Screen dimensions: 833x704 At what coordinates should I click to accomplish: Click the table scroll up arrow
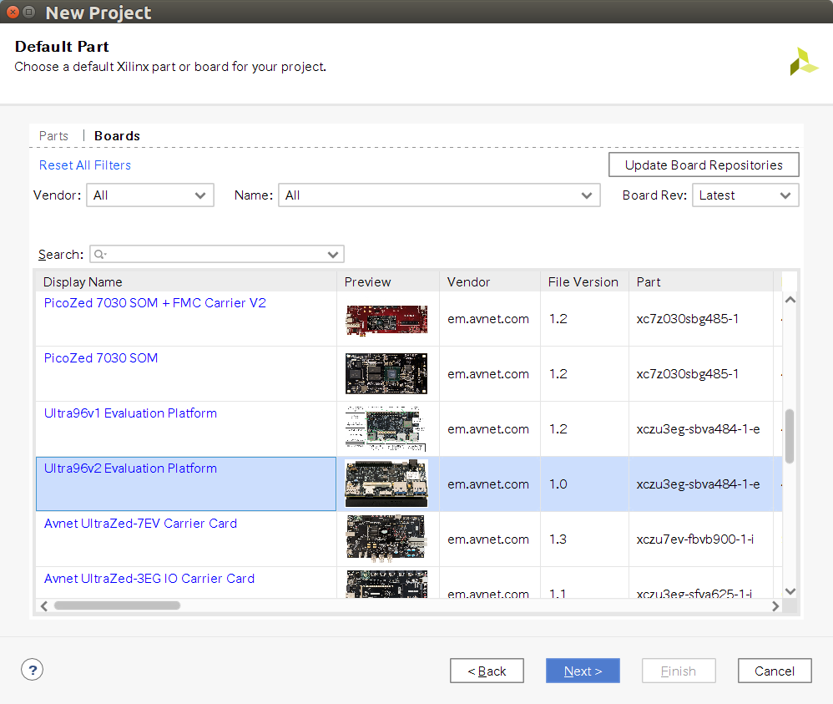(790, 300)
